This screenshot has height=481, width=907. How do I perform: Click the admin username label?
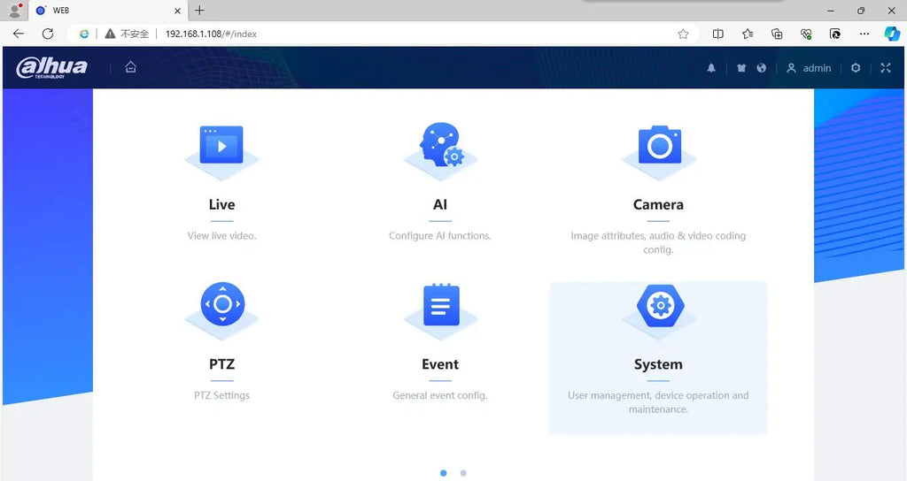click(x=817, y=68)
